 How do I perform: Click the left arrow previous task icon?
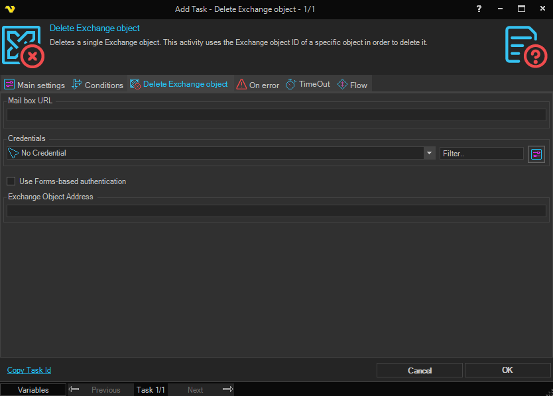point(74,389)
